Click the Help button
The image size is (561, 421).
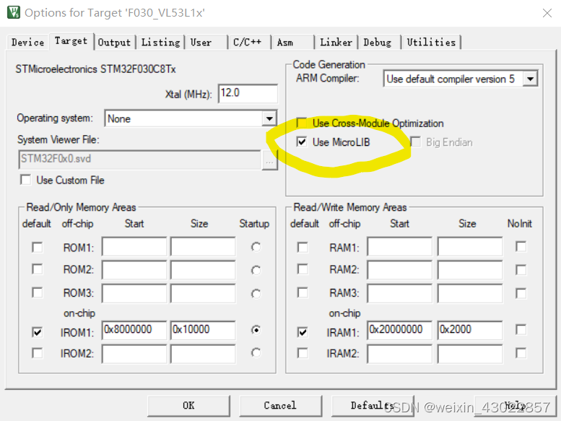[x=516, y=406]
